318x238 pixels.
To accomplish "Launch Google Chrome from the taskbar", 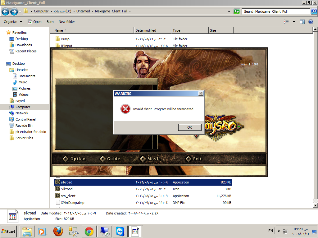I will click(89, 231).
